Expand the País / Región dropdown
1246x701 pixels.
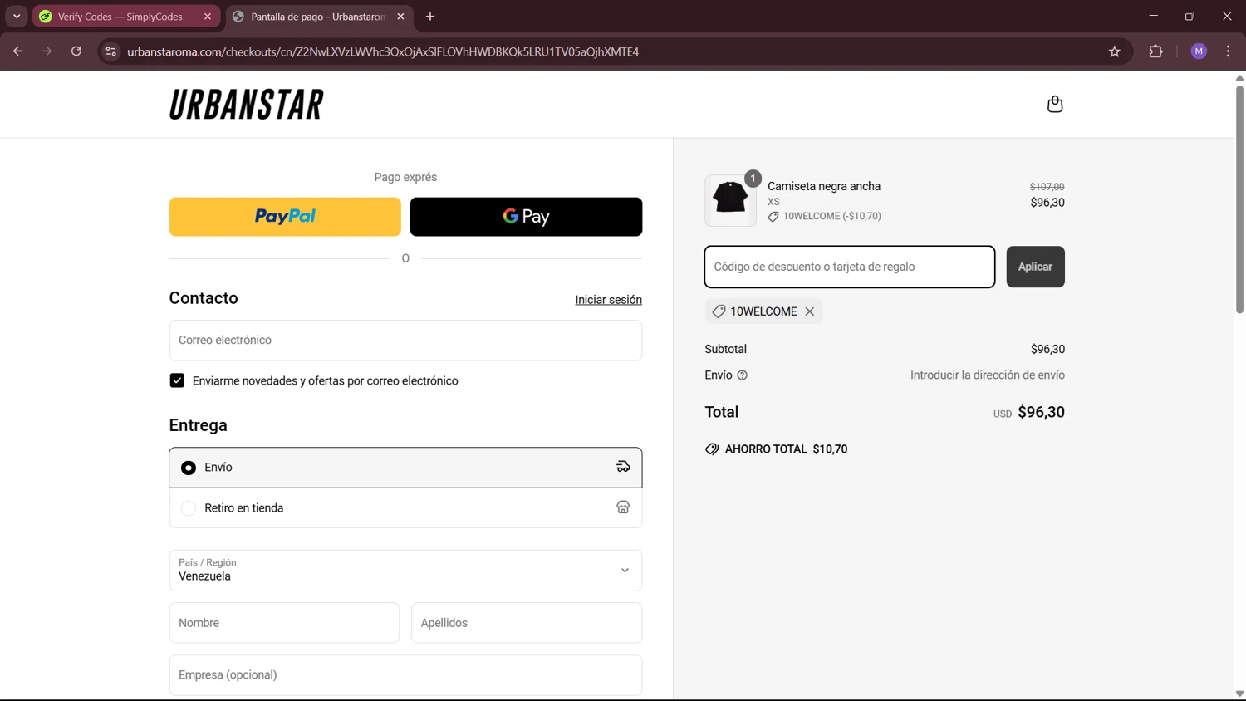tap(405, 571)
